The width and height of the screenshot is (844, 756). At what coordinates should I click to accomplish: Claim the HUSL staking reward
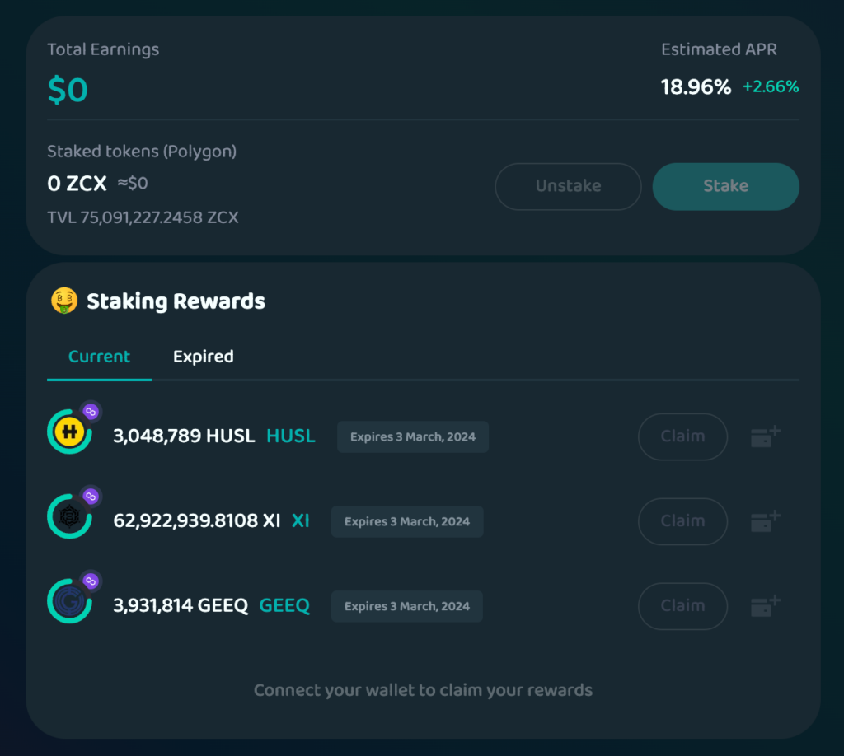[682, 436]
